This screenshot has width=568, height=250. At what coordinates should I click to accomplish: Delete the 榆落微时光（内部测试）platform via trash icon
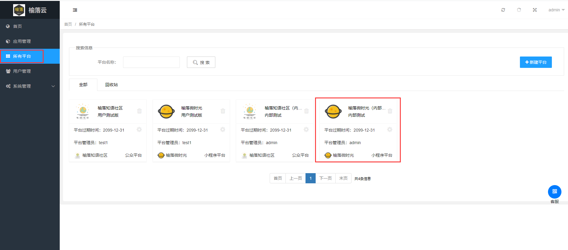click(390, 111)
